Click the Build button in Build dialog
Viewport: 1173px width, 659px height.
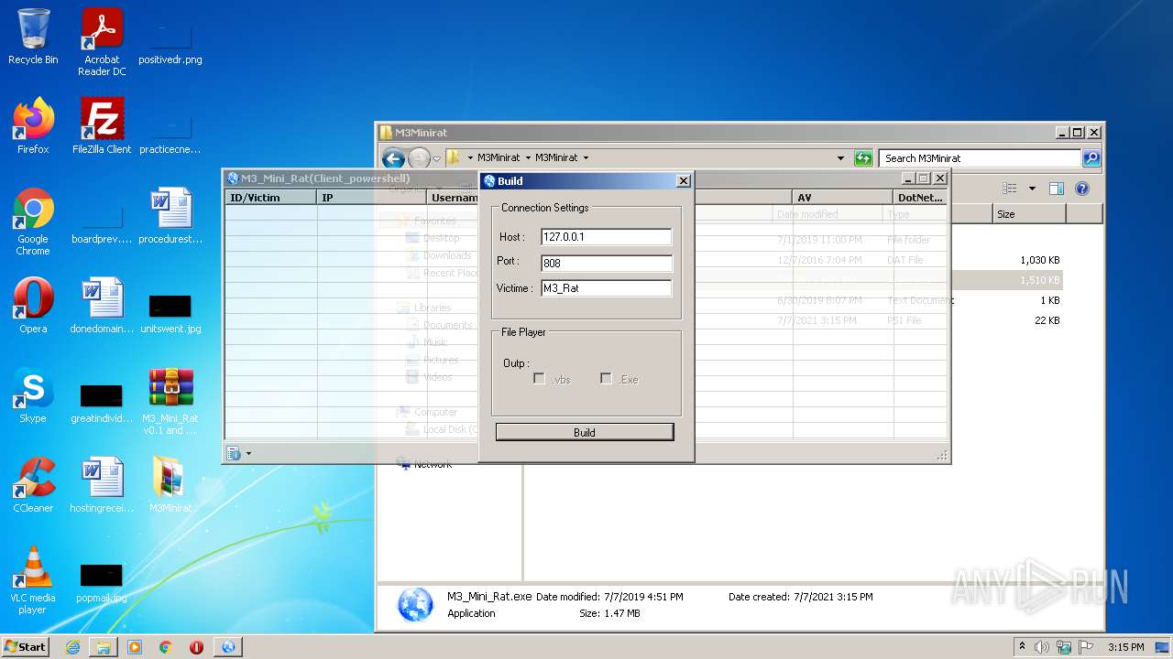click(x=585, y=432)
